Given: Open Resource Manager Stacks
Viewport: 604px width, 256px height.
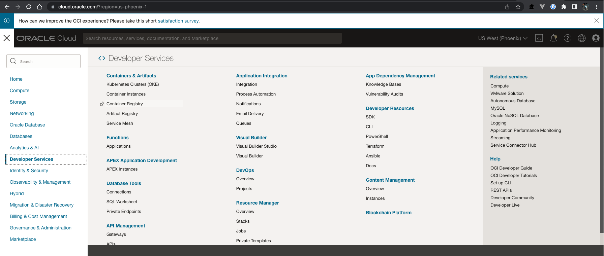Looking at the screenshot, I should point(243,221).
